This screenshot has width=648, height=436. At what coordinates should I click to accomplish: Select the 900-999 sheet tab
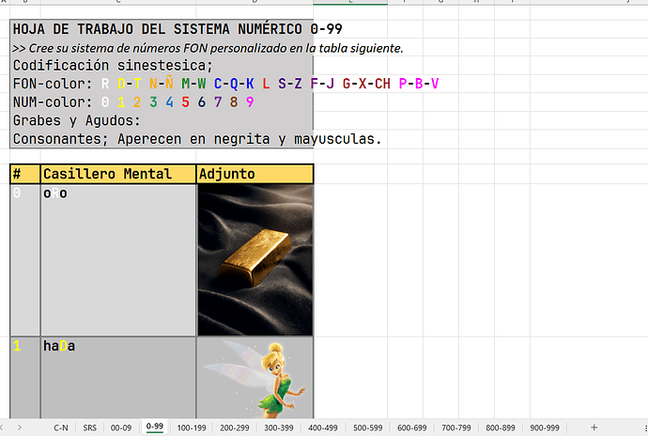(545, 428)
